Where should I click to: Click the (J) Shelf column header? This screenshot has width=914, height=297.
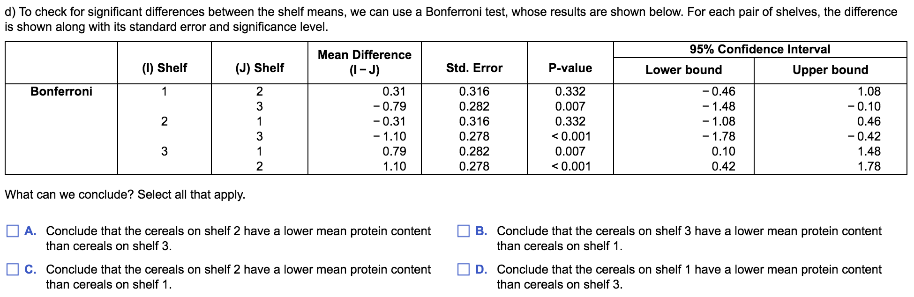coord(260,68)
